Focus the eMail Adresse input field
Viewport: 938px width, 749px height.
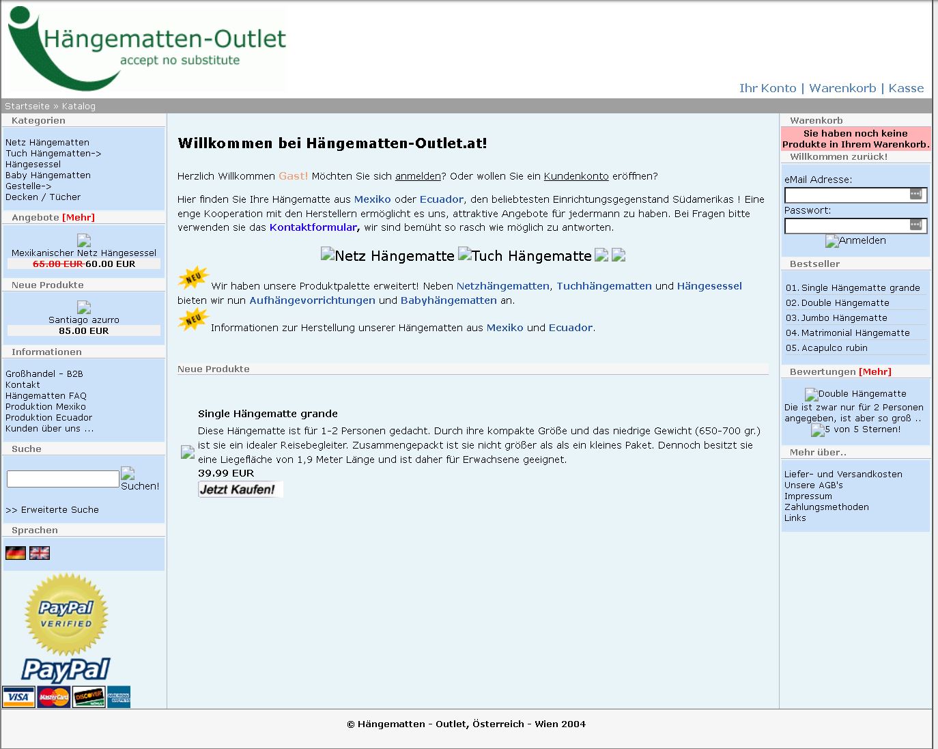[847, 195]
